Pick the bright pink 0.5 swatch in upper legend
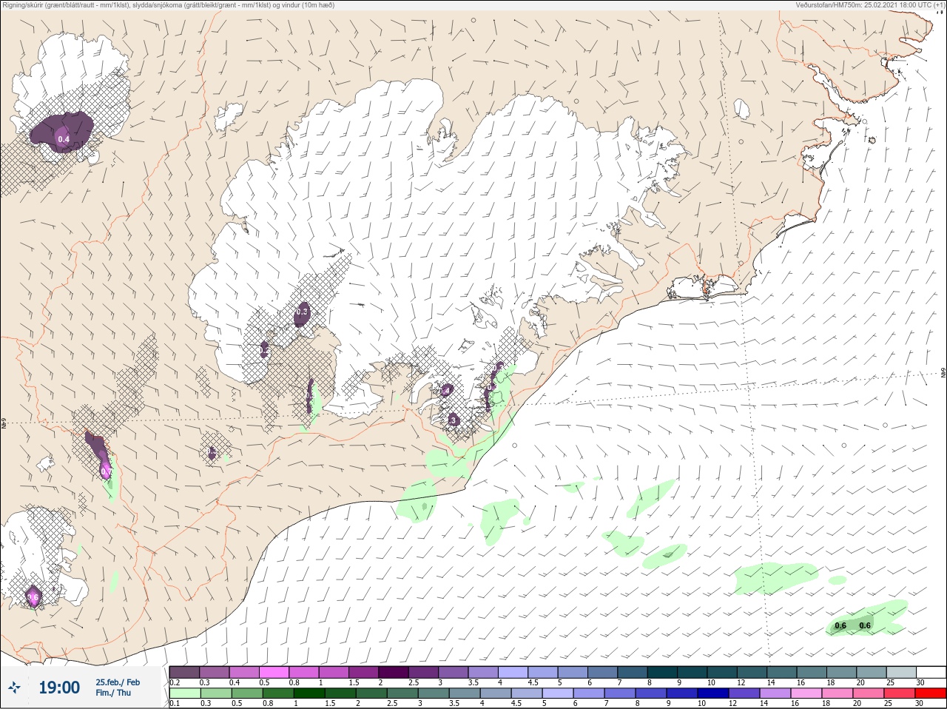 [x=274, y=672]
